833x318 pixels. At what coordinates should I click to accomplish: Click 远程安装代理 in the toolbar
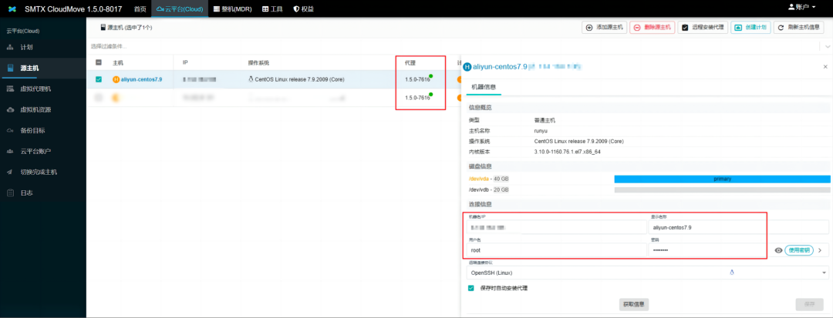pos(703,28)
